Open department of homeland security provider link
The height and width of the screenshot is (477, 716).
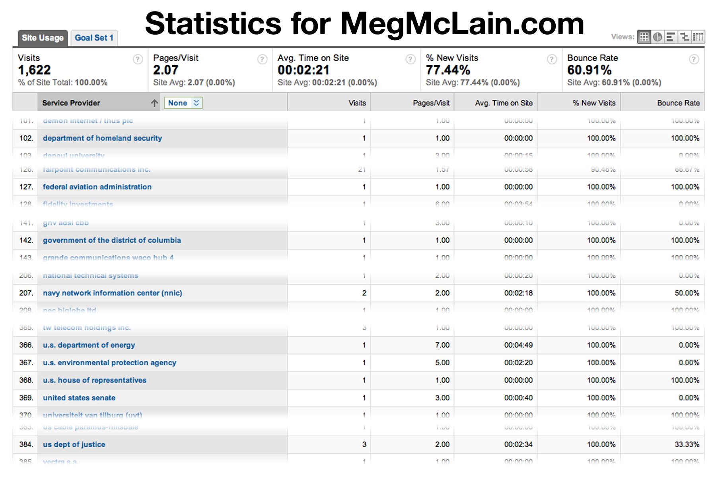tap(103, 138)
